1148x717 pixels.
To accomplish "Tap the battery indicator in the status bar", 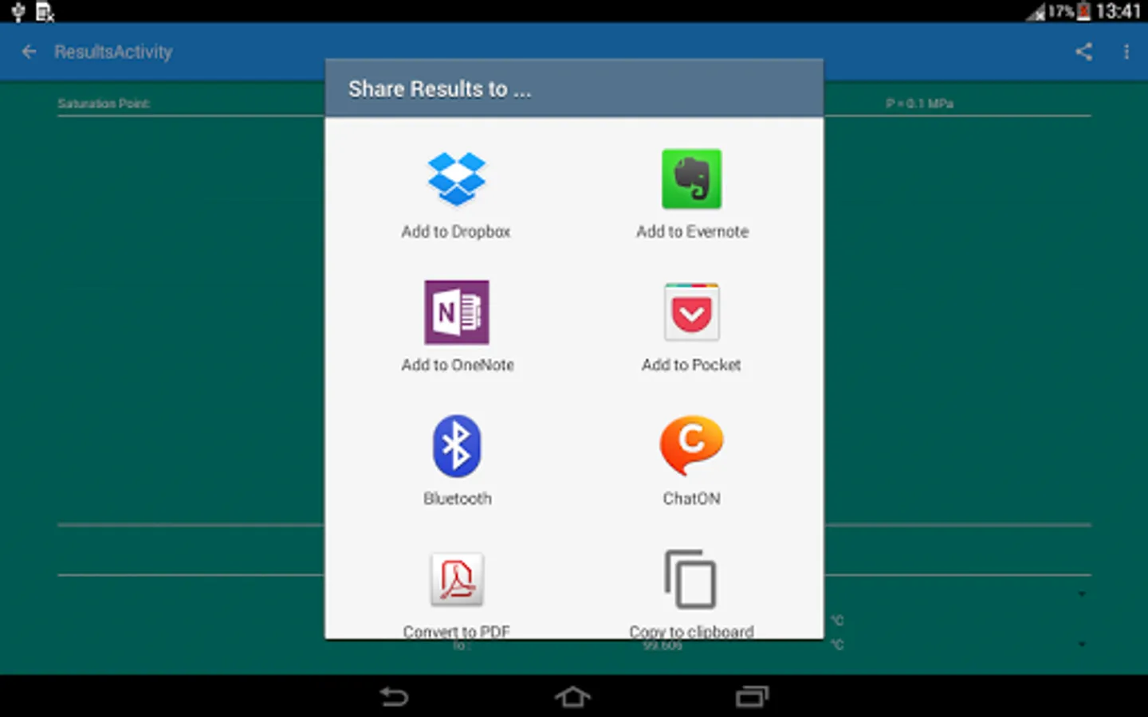I will pos(1083,11).
